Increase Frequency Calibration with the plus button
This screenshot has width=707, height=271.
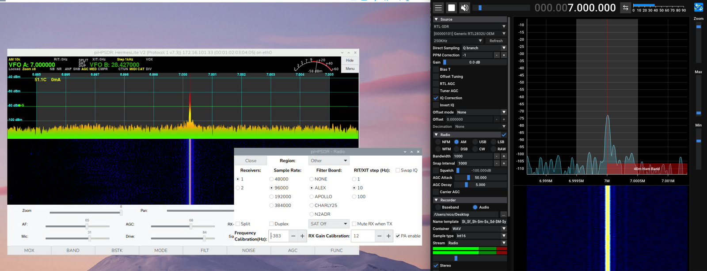click(x=302, y=236)
